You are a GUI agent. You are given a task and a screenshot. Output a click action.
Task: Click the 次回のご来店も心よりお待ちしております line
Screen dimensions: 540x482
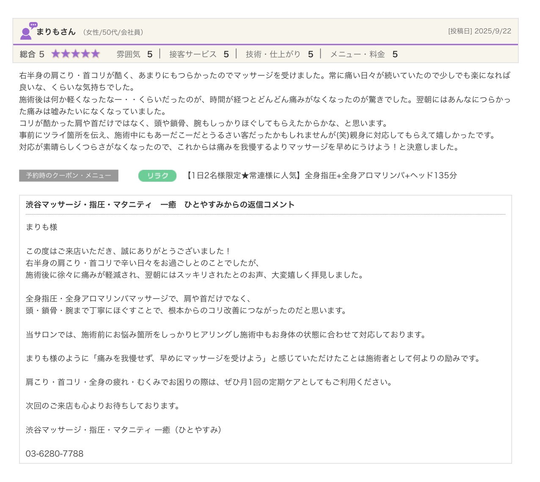click(x=104, y=406)
